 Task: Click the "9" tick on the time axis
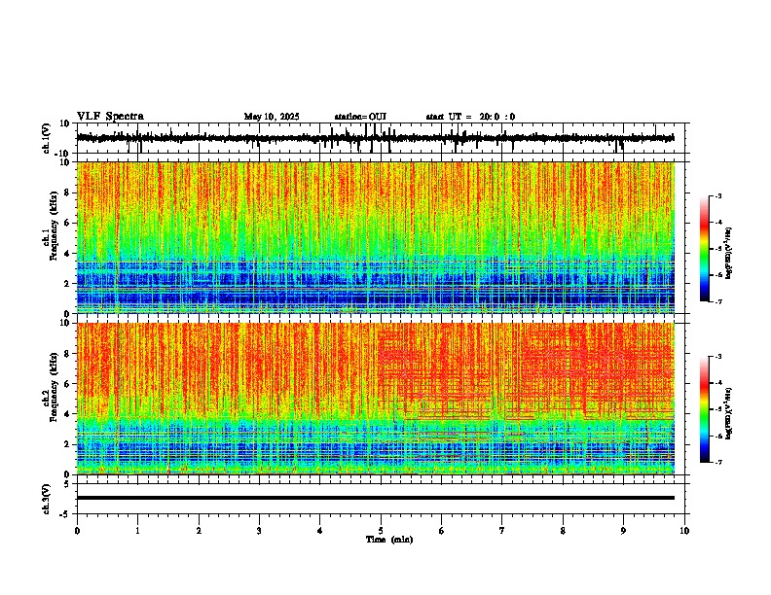pos(623,531)
